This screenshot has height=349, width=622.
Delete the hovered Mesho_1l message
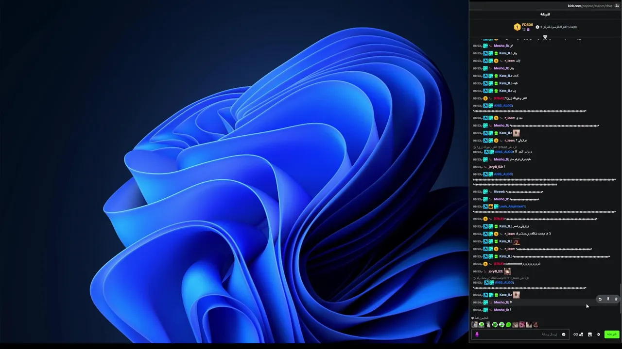(x=616, y=299)
